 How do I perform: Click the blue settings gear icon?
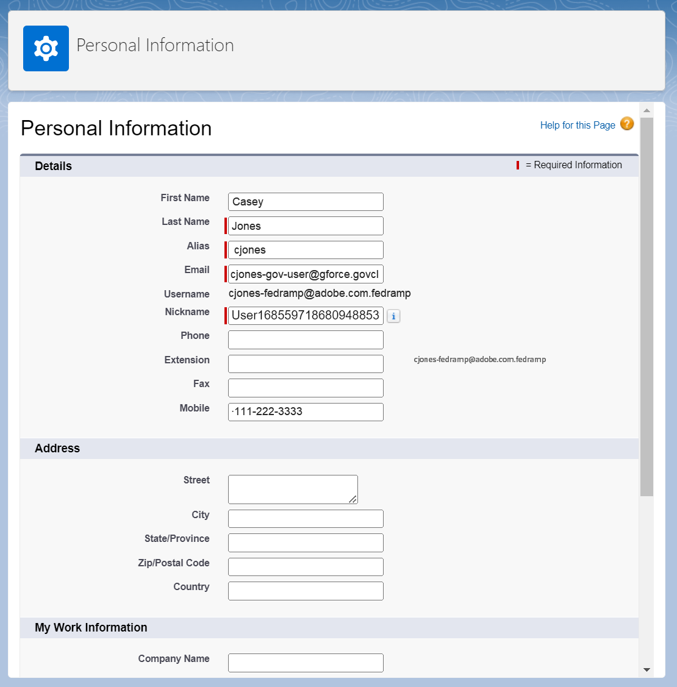tap(46, 48)
